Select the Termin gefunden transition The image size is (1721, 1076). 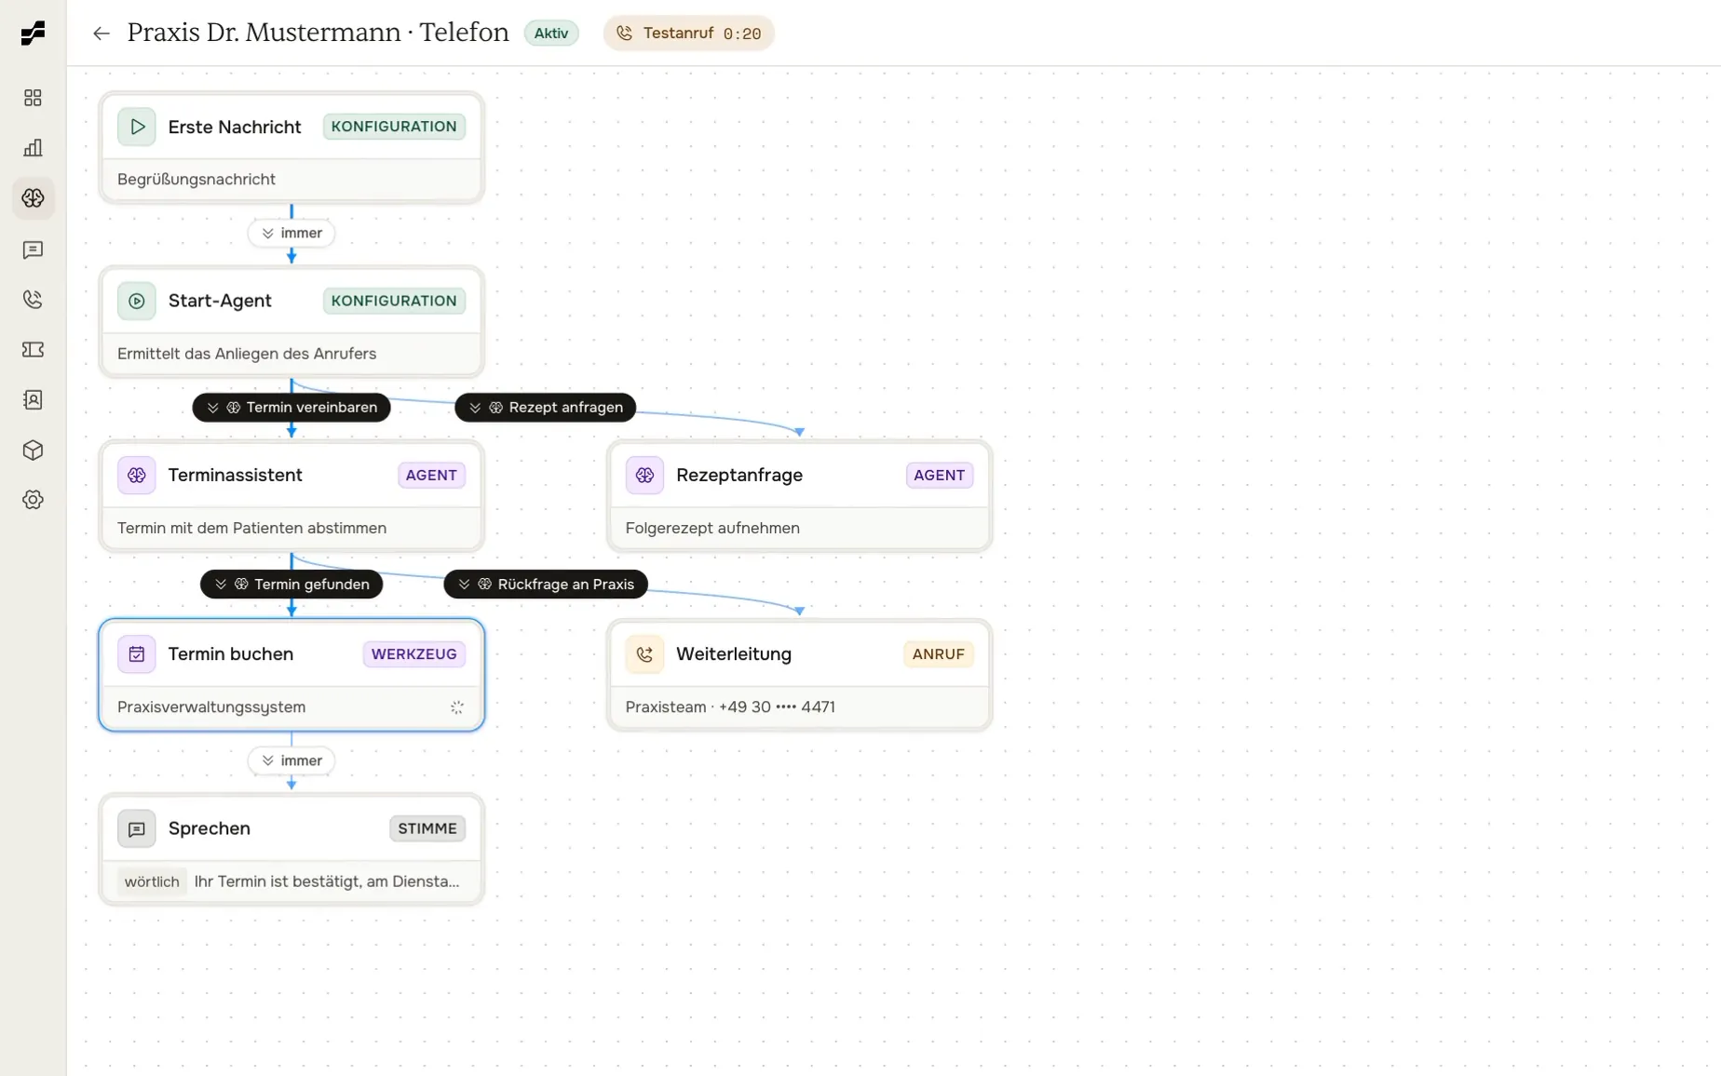291,585
